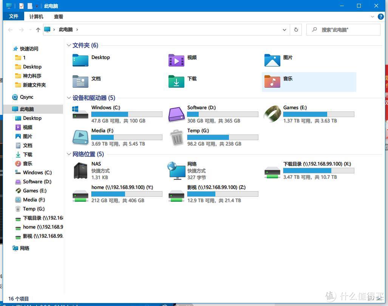Screen dimensions: 388x306
Task: Open 新建文件夹 in quick access
Action: pyautogui.click(x=34, y=85)
